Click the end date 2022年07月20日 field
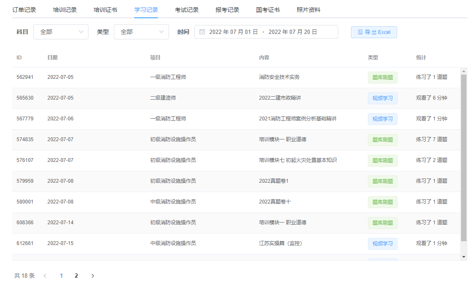475x287 pixels. tap(293, 32)
